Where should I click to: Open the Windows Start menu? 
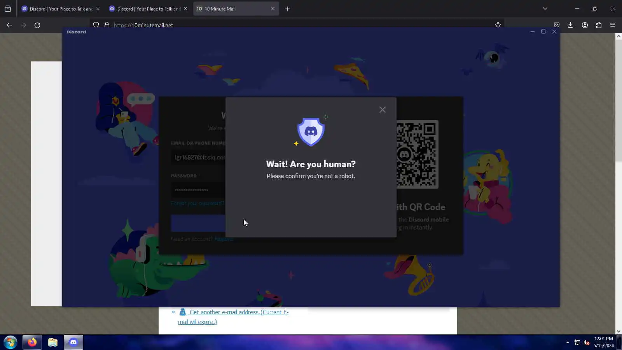click(x=10, y=342)
